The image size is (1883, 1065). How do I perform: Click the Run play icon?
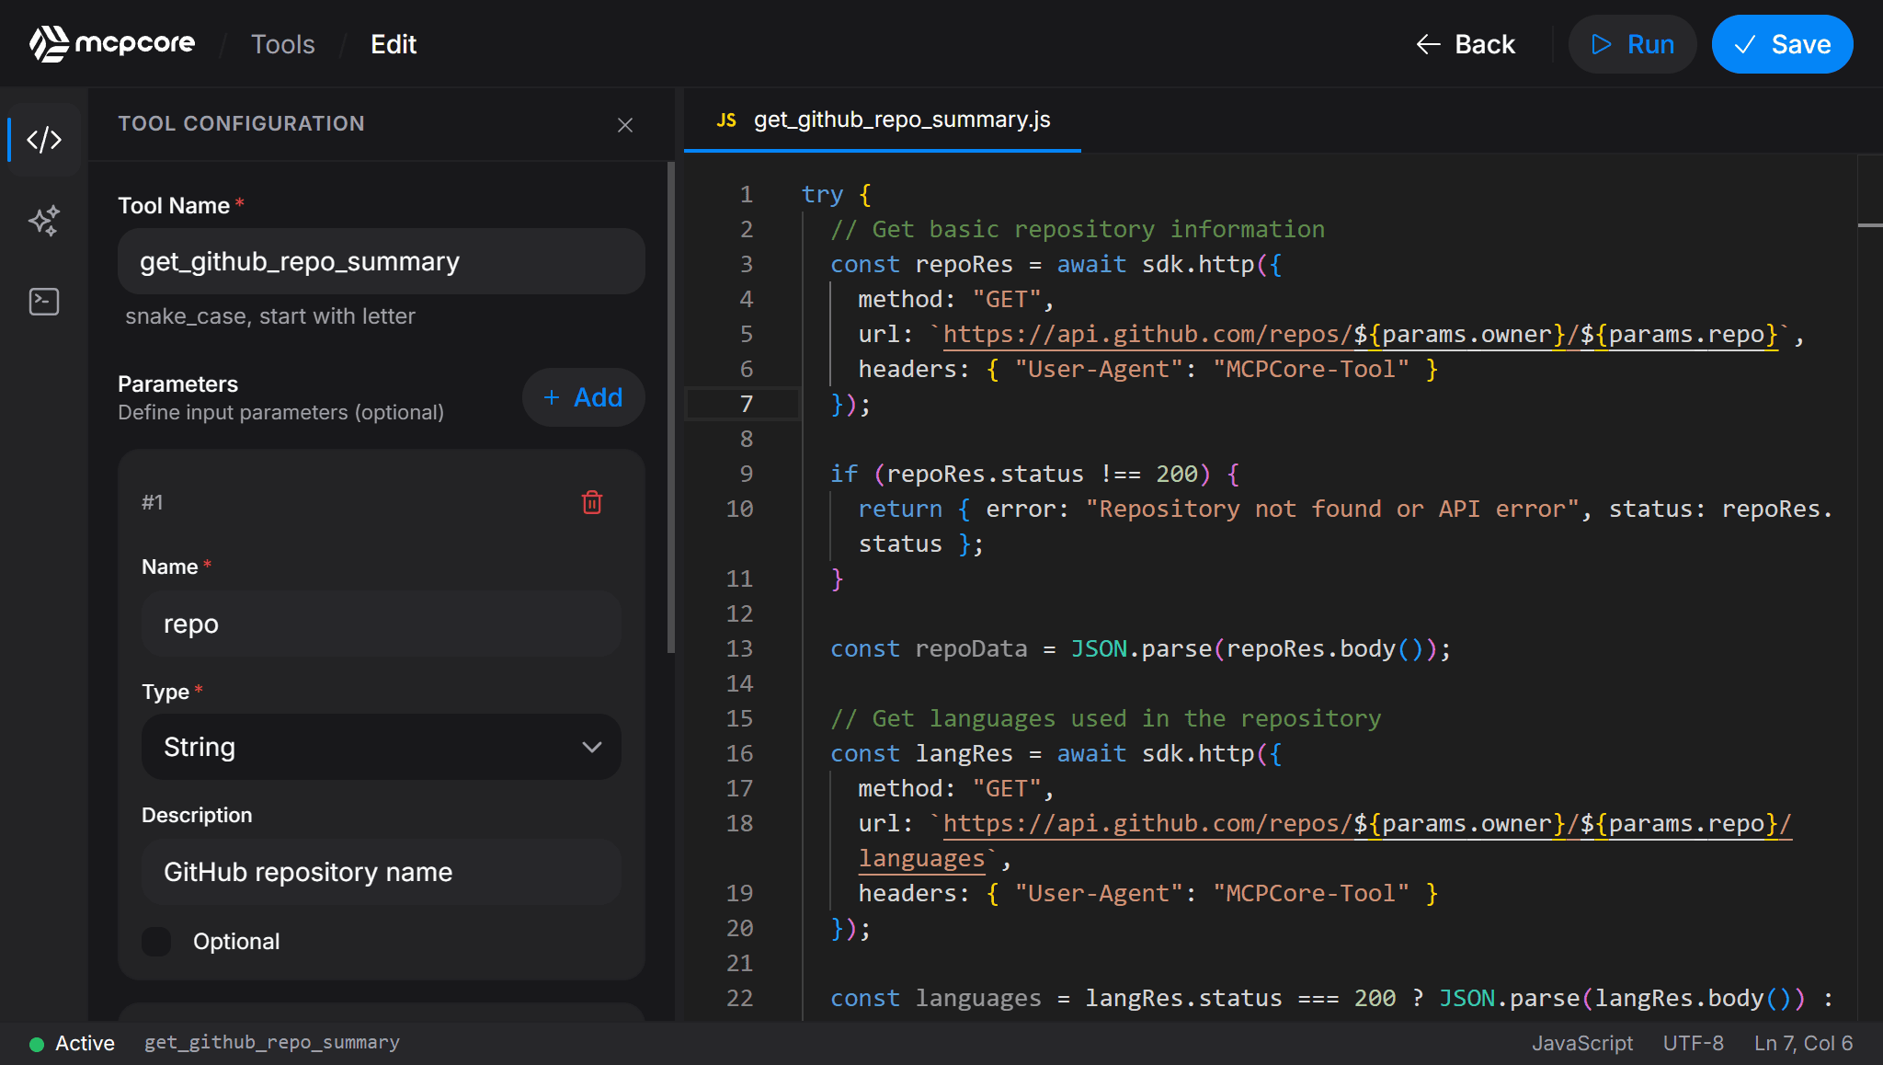[1600, 43]
